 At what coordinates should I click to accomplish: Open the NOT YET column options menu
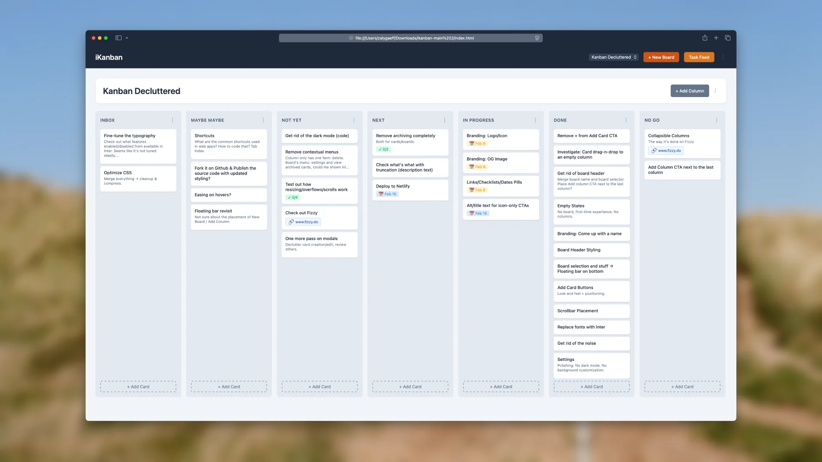click(x=354, y=120)
